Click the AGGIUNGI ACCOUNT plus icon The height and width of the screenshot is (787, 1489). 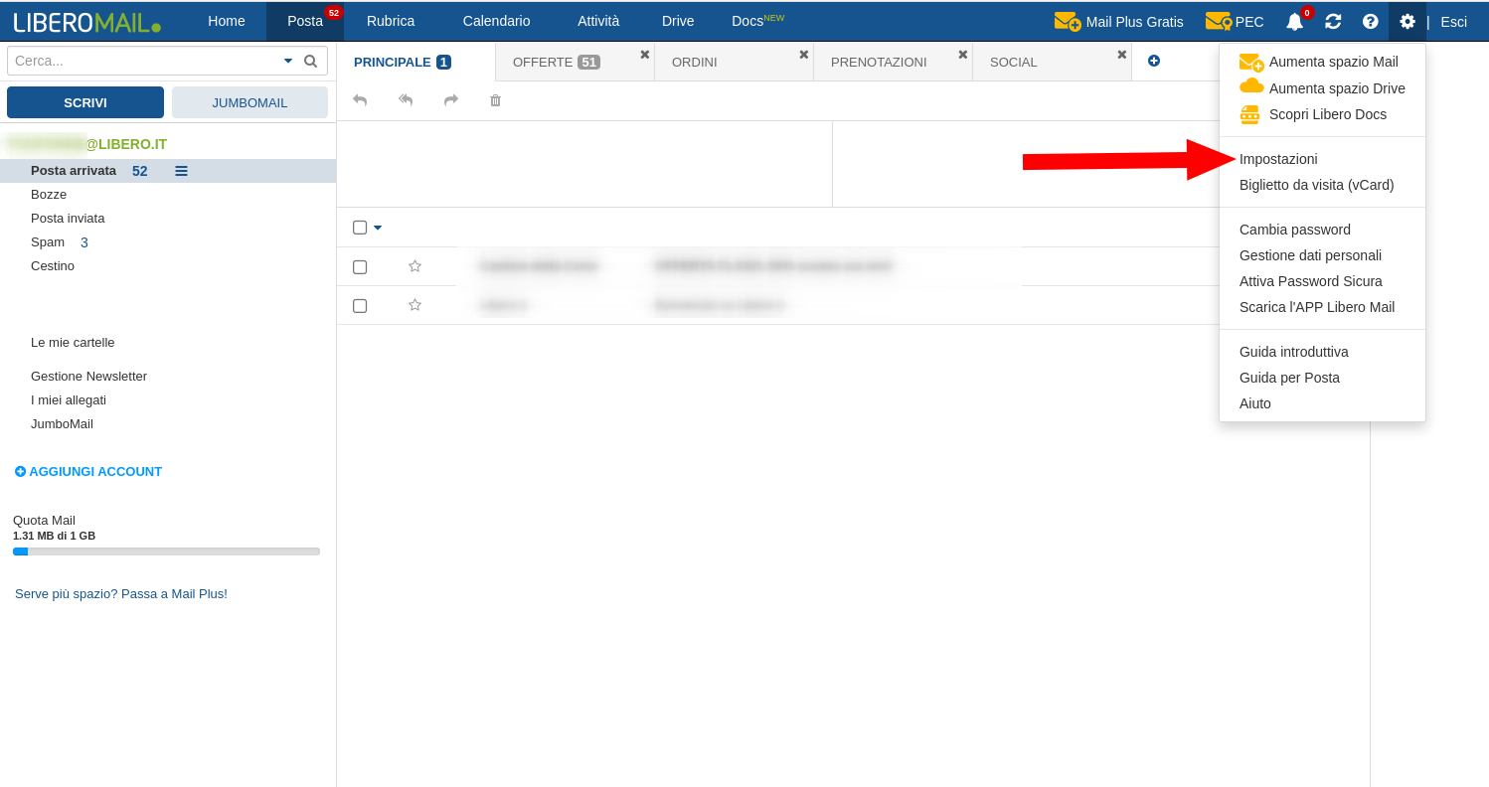tap(20, 472)
